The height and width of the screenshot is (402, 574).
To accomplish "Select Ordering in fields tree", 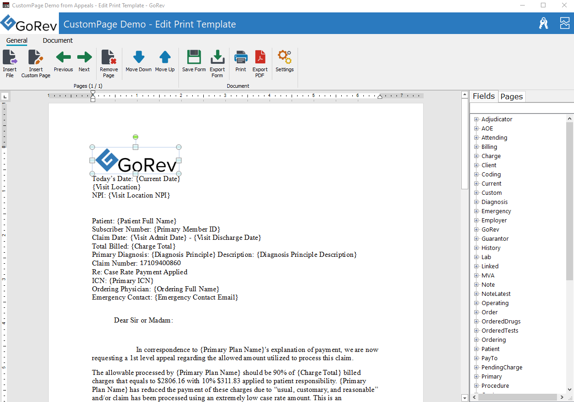I will 494,340.
